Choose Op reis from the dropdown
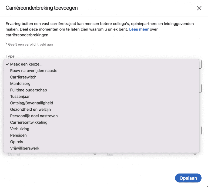 [x=101, y=142]
